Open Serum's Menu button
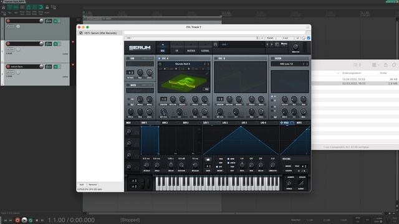The height and width of the screenshot is (224, 399). [x=284, y=44]
